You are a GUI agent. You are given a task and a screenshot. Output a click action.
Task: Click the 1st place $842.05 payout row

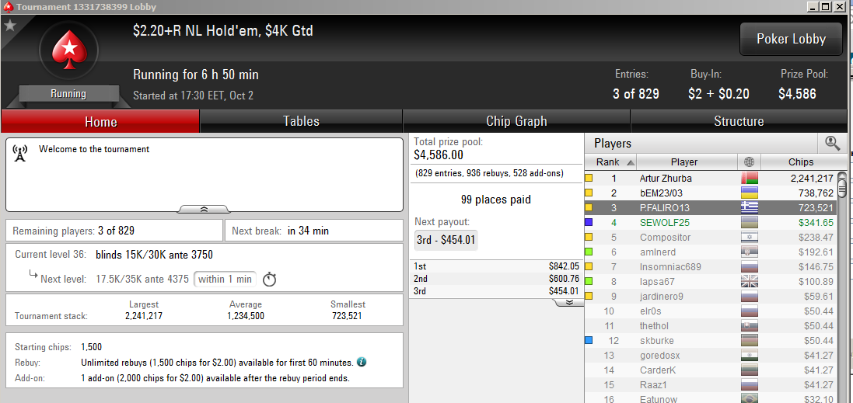496,266
